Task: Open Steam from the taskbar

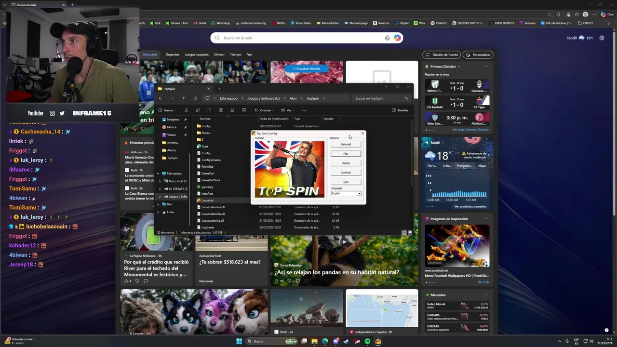Action: tap(346, 341)
